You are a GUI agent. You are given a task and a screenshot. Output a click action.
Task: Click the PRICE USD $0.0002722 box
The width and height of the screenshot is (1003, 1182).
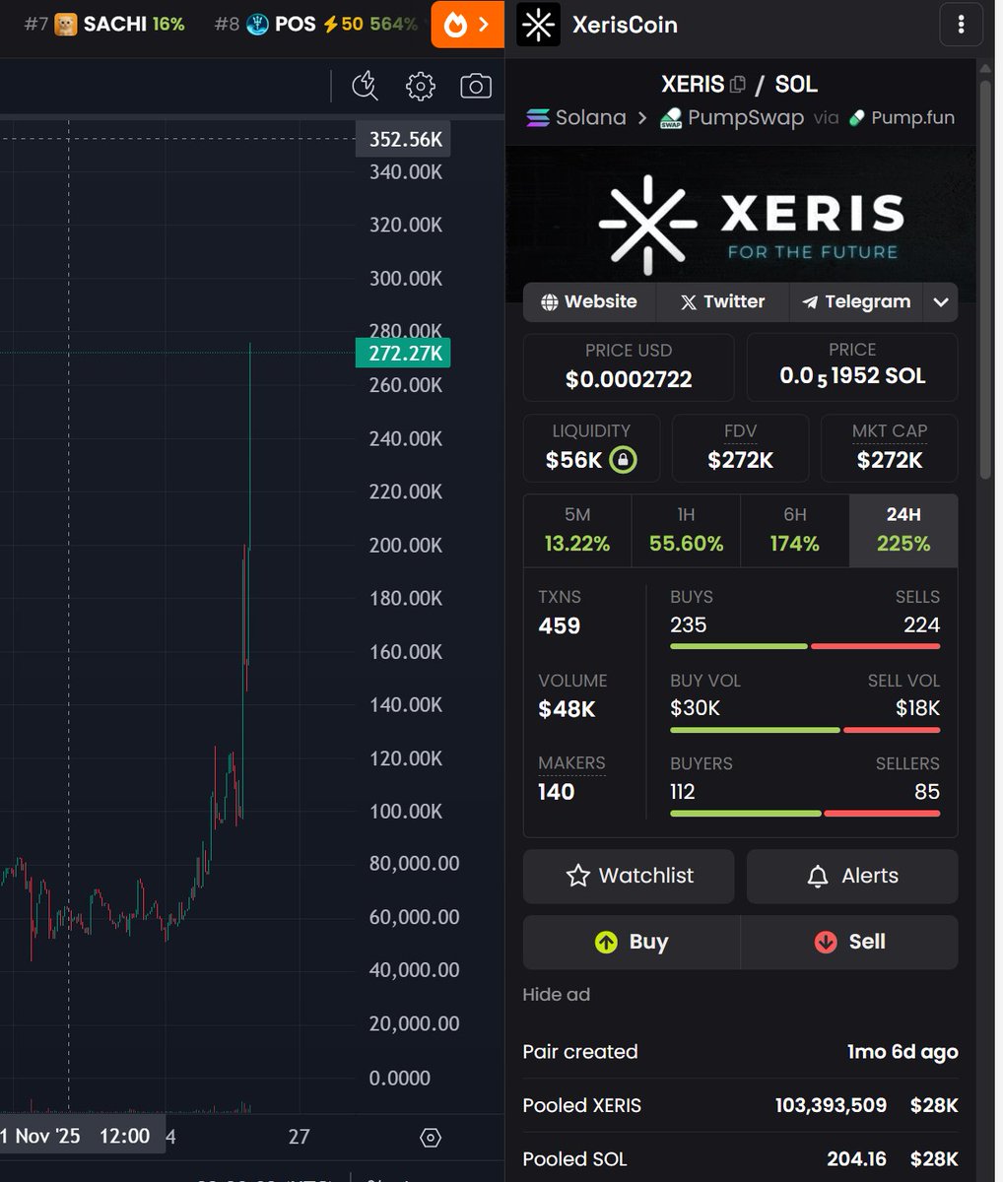pos(629,366)
